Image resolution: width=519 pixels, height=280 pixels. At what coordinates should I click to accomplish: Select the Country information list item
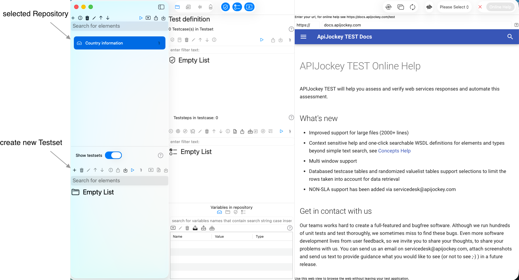[x=119, y=43]
